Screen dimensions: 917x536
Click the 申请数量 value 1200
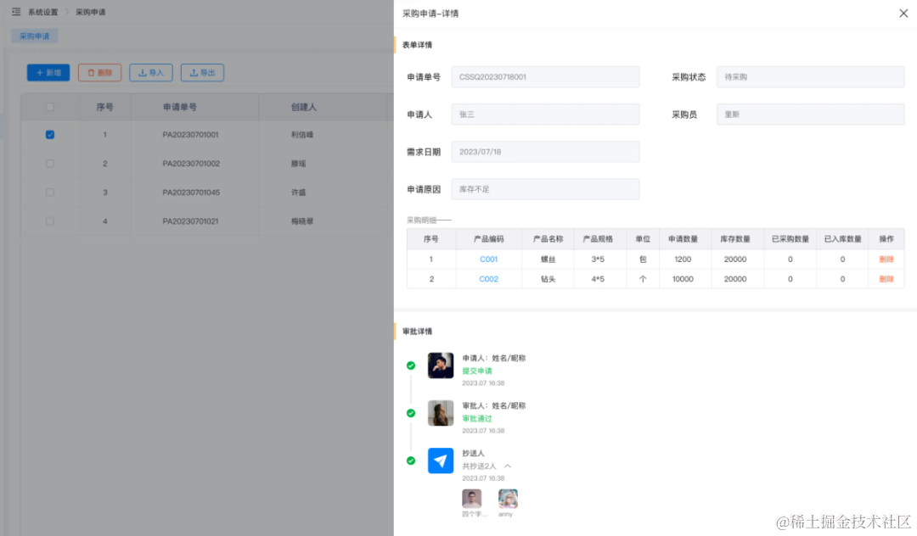683,260
